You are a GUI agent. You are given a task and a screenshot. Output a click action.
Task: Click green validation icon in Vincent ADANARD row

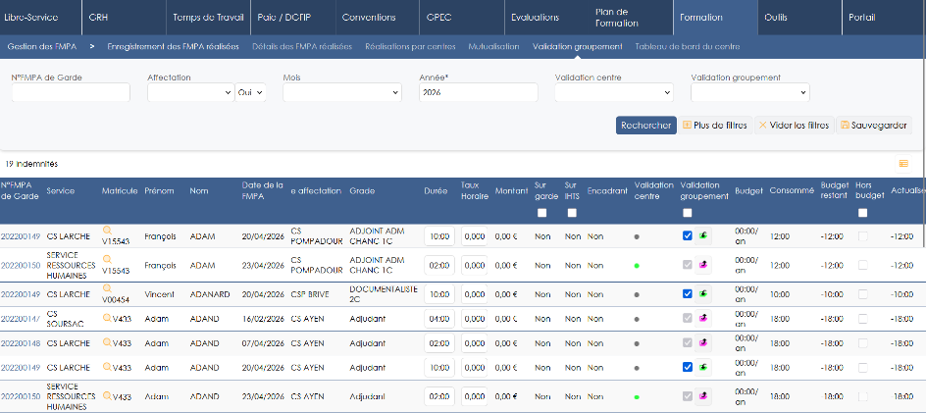pyautogui.click(x=702, y=293)
